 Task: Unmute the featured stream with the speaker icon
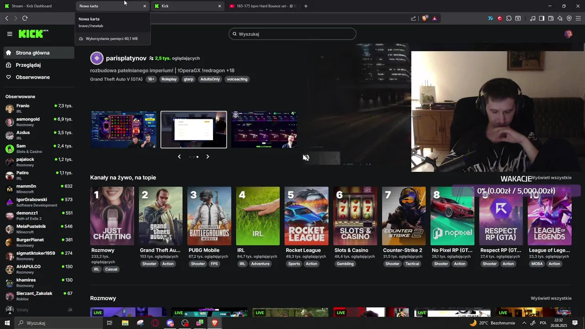tap(306, 158)
